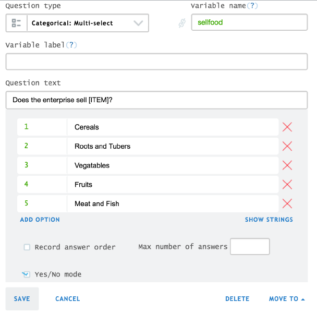The image size is (317, 313).
Task: Delete the Cereals option with red X
Action: [x=287, y=127]
